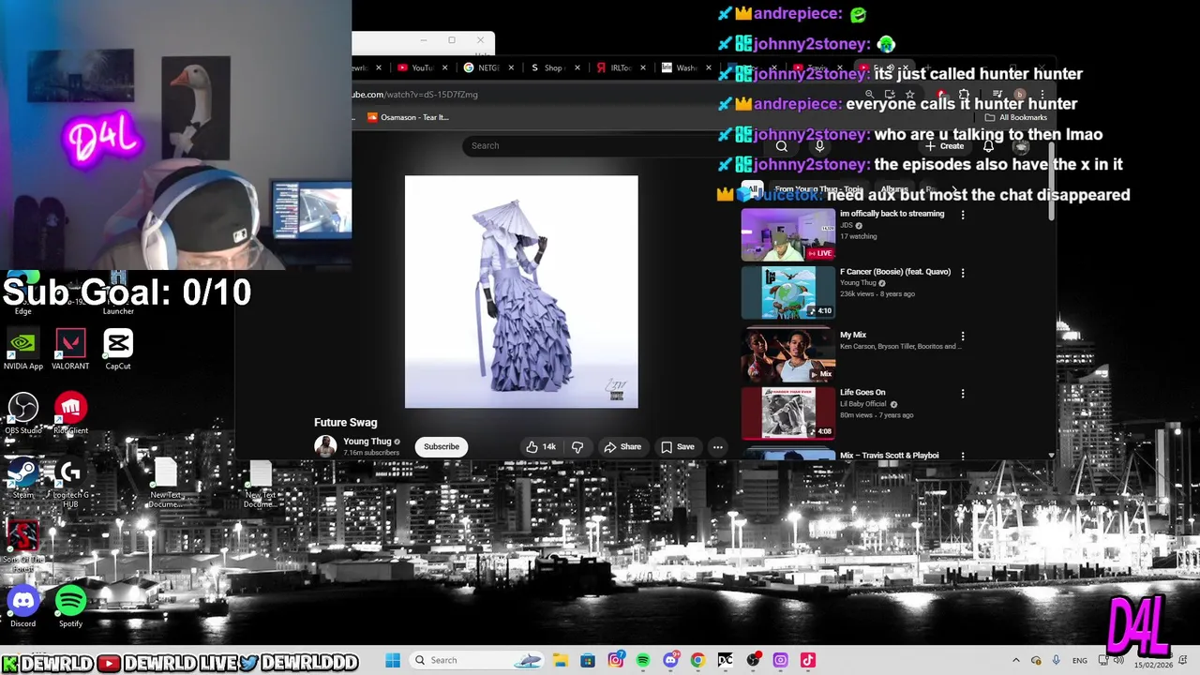Image resolution: width=1200 pixels, height=675 pixels.
Task: Open options for My Mix item
Action: pos(962,336)
